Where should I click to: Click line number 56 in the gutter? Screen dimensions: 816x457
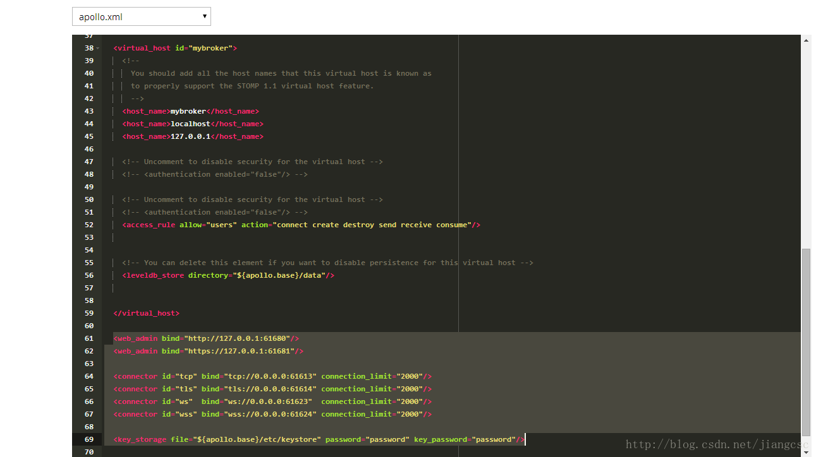[x=88, y=275]
